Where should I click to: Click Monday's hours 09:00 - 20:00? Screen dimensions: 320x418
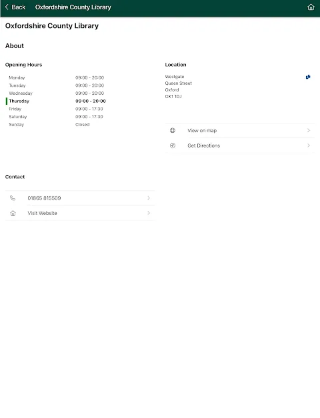[89, 77]
